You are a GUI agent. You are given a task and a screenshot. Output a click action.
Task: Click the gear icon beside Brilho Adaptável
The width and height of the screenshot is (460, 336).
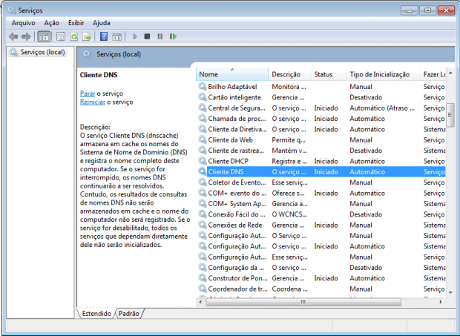(202, 87)
